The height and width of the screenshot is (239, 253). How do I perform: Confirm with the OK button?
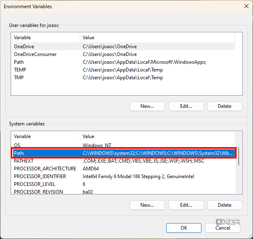[184, 228]
